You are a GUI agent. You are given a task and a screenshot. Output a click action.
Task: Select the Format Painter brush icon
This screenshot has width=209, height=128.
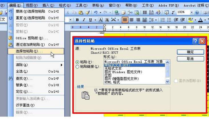pos(88,12)
